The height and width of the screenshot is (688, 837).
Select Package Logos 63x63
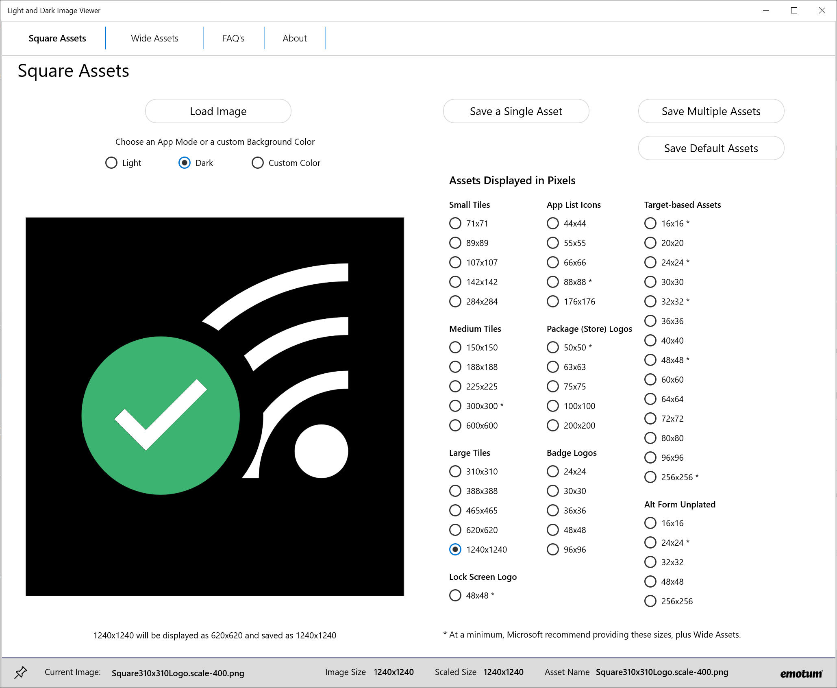point(566,367)
